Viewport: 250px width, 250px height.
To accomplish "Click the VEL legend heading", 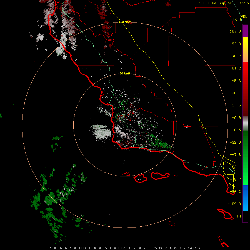I will point(244,17).
